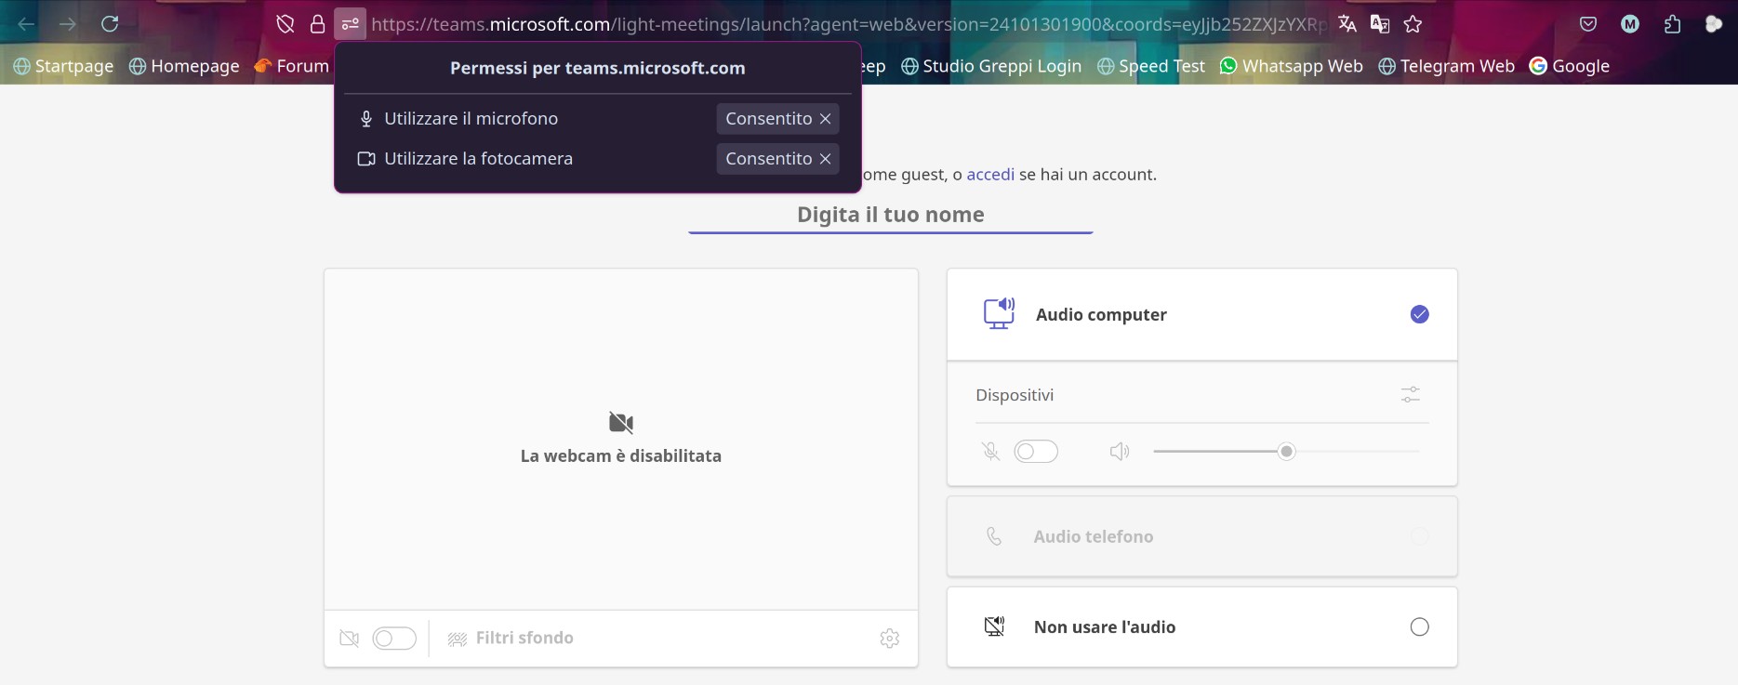Screen dimensions: 1738x685
Task: Open the Startpage bookmark
Action: (x=63, y=66)
